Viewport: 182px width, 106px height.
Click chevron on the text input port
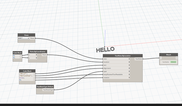(129, 65)
